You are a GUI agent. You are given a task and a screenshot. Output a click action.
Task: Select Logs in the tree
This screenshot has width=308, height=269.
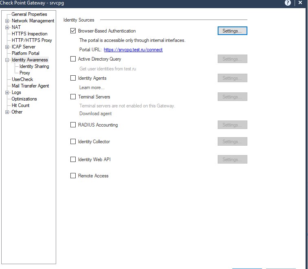pyautogui.click(x=16, y=92)
